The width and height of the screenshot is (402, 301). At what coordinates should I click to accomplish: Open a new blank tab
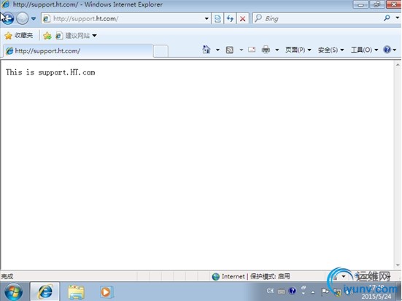tap(161, 51)
